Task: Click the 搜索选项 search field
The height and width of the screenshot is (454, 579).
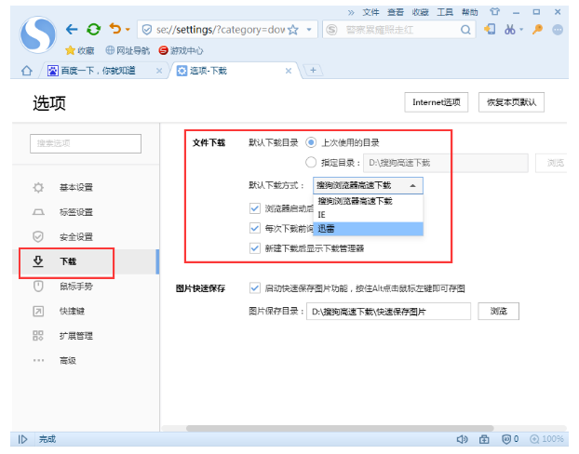Action: pos(86,143)
